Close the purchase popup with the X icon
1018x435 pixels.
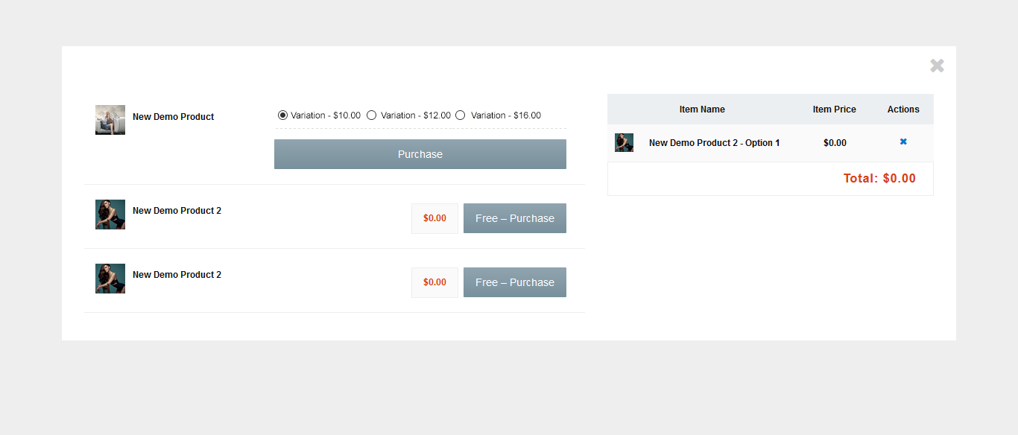tap(937, 66)
